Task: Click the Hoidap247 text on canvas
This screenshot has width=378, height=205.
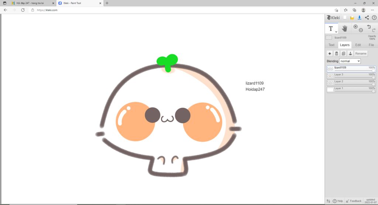Action: (x=255, y=89)
